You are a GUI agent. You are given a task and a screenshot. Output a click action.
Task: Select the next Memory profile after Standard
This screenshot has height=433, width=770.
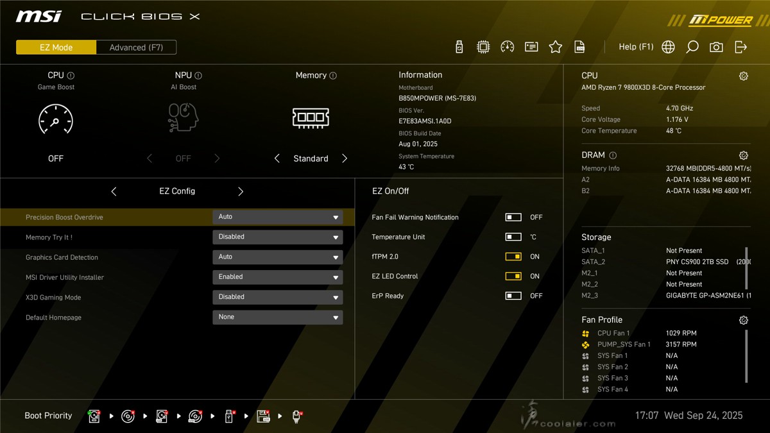click(x=345, y=158)
